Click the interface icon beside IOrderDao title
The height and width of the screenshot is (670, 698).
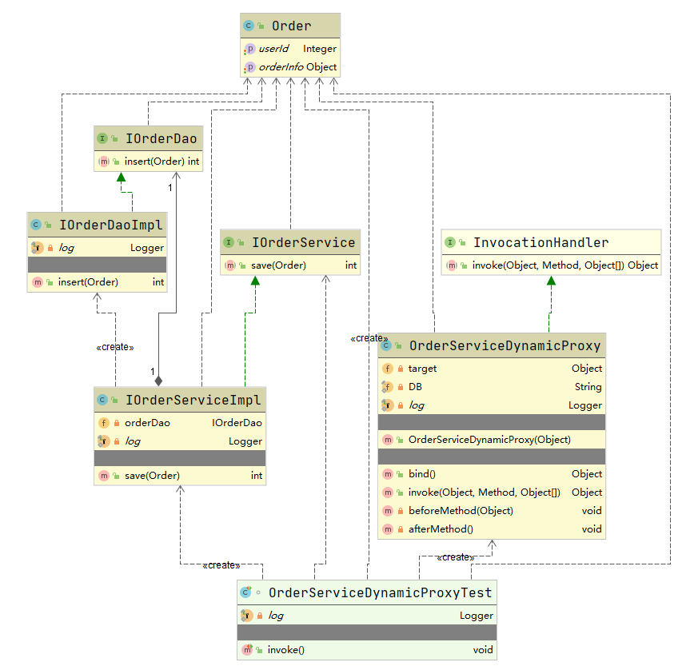(102, 138)
